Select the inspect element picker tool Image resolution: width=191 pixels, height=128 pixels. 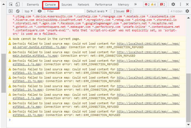tap(11, 5)
